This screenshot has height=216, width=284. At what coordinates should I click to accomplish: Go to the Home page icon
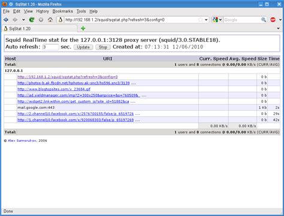[x=50, y=20]
